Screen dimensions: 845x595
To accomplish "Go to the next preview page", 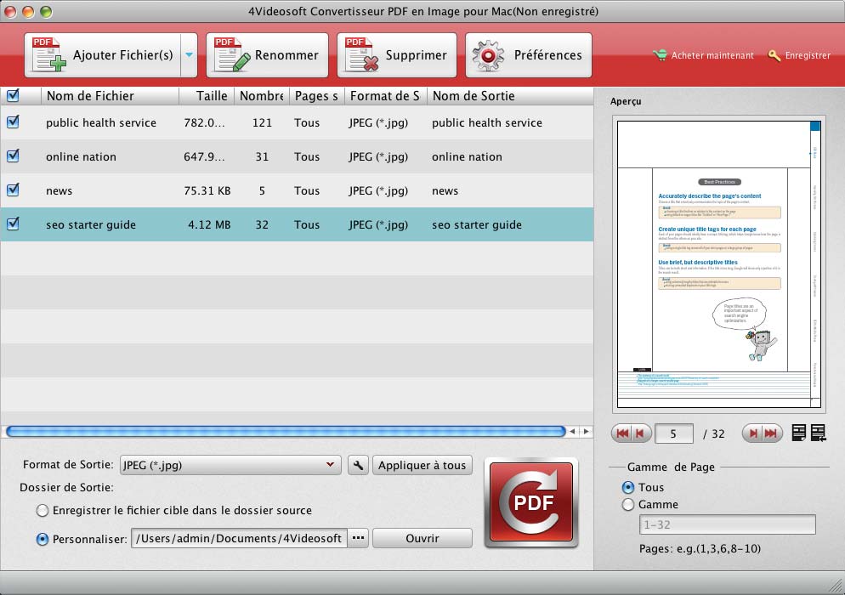I will click(x=751, y=433).
